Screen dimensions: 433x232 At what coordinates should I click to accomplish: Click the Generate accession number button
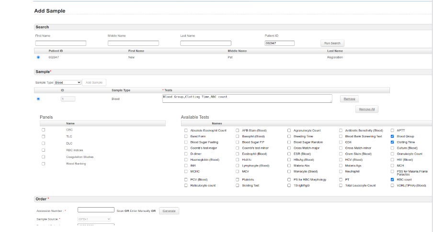click(x=169, y=211)
